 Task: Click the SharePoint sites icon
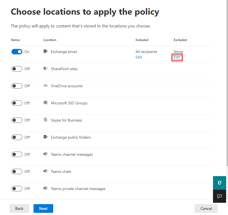[46, 68]
